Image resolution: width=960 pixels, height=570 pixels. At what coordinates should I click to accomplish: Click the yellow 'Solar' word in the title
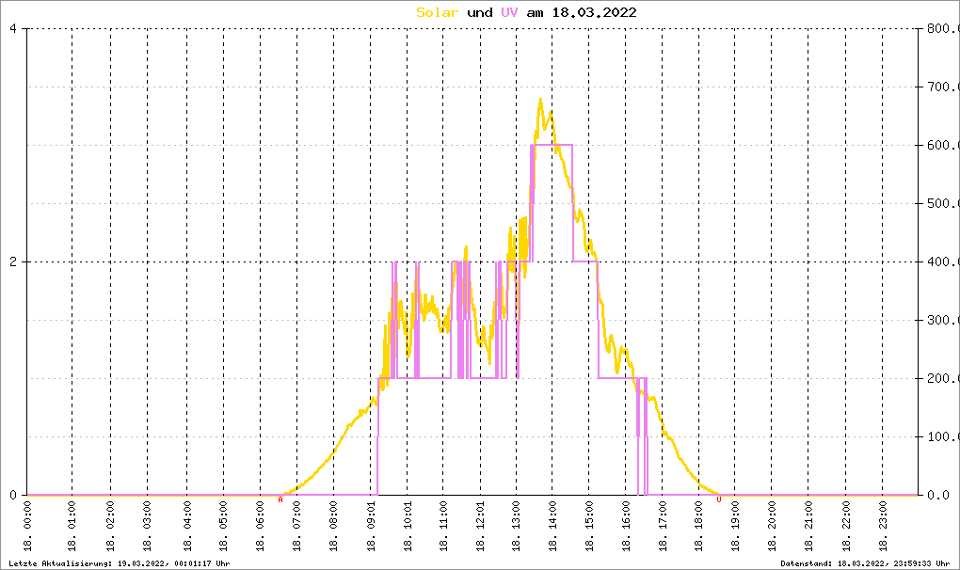click(437, 12)
